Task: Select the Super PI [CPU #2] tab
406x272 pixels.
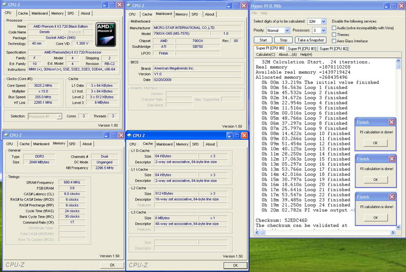Action: [x=334, y=48]
